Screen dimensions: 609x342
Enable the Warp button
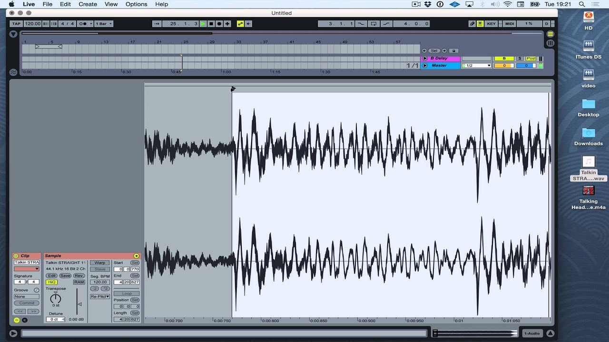pos(100,263)
